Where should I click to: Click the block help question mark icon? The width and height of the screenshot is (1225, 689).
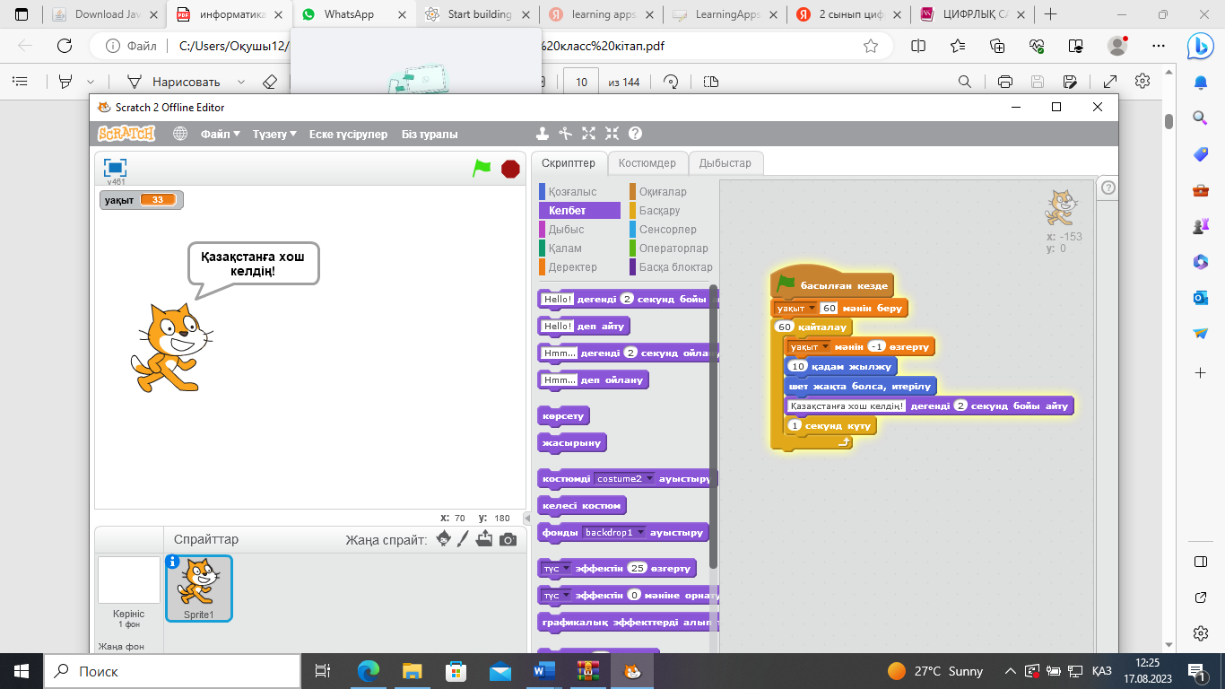click(x=636, y=134)
